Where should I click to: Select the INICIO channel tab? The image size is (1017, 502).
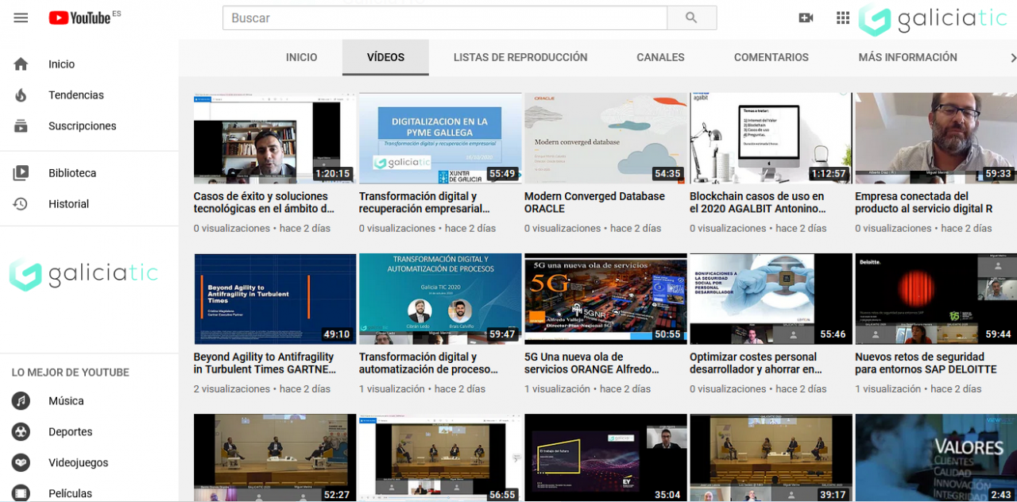[301, 57]
